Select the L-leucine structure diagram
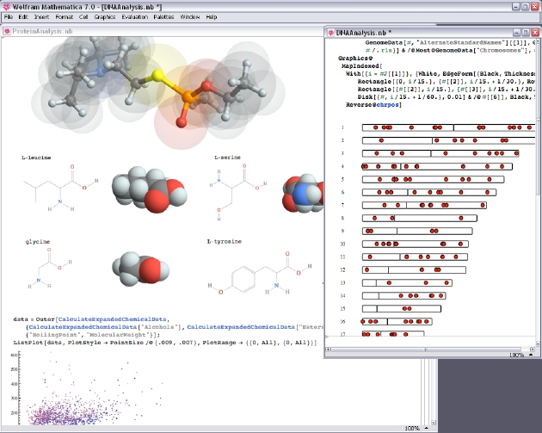 coord(61,189)
